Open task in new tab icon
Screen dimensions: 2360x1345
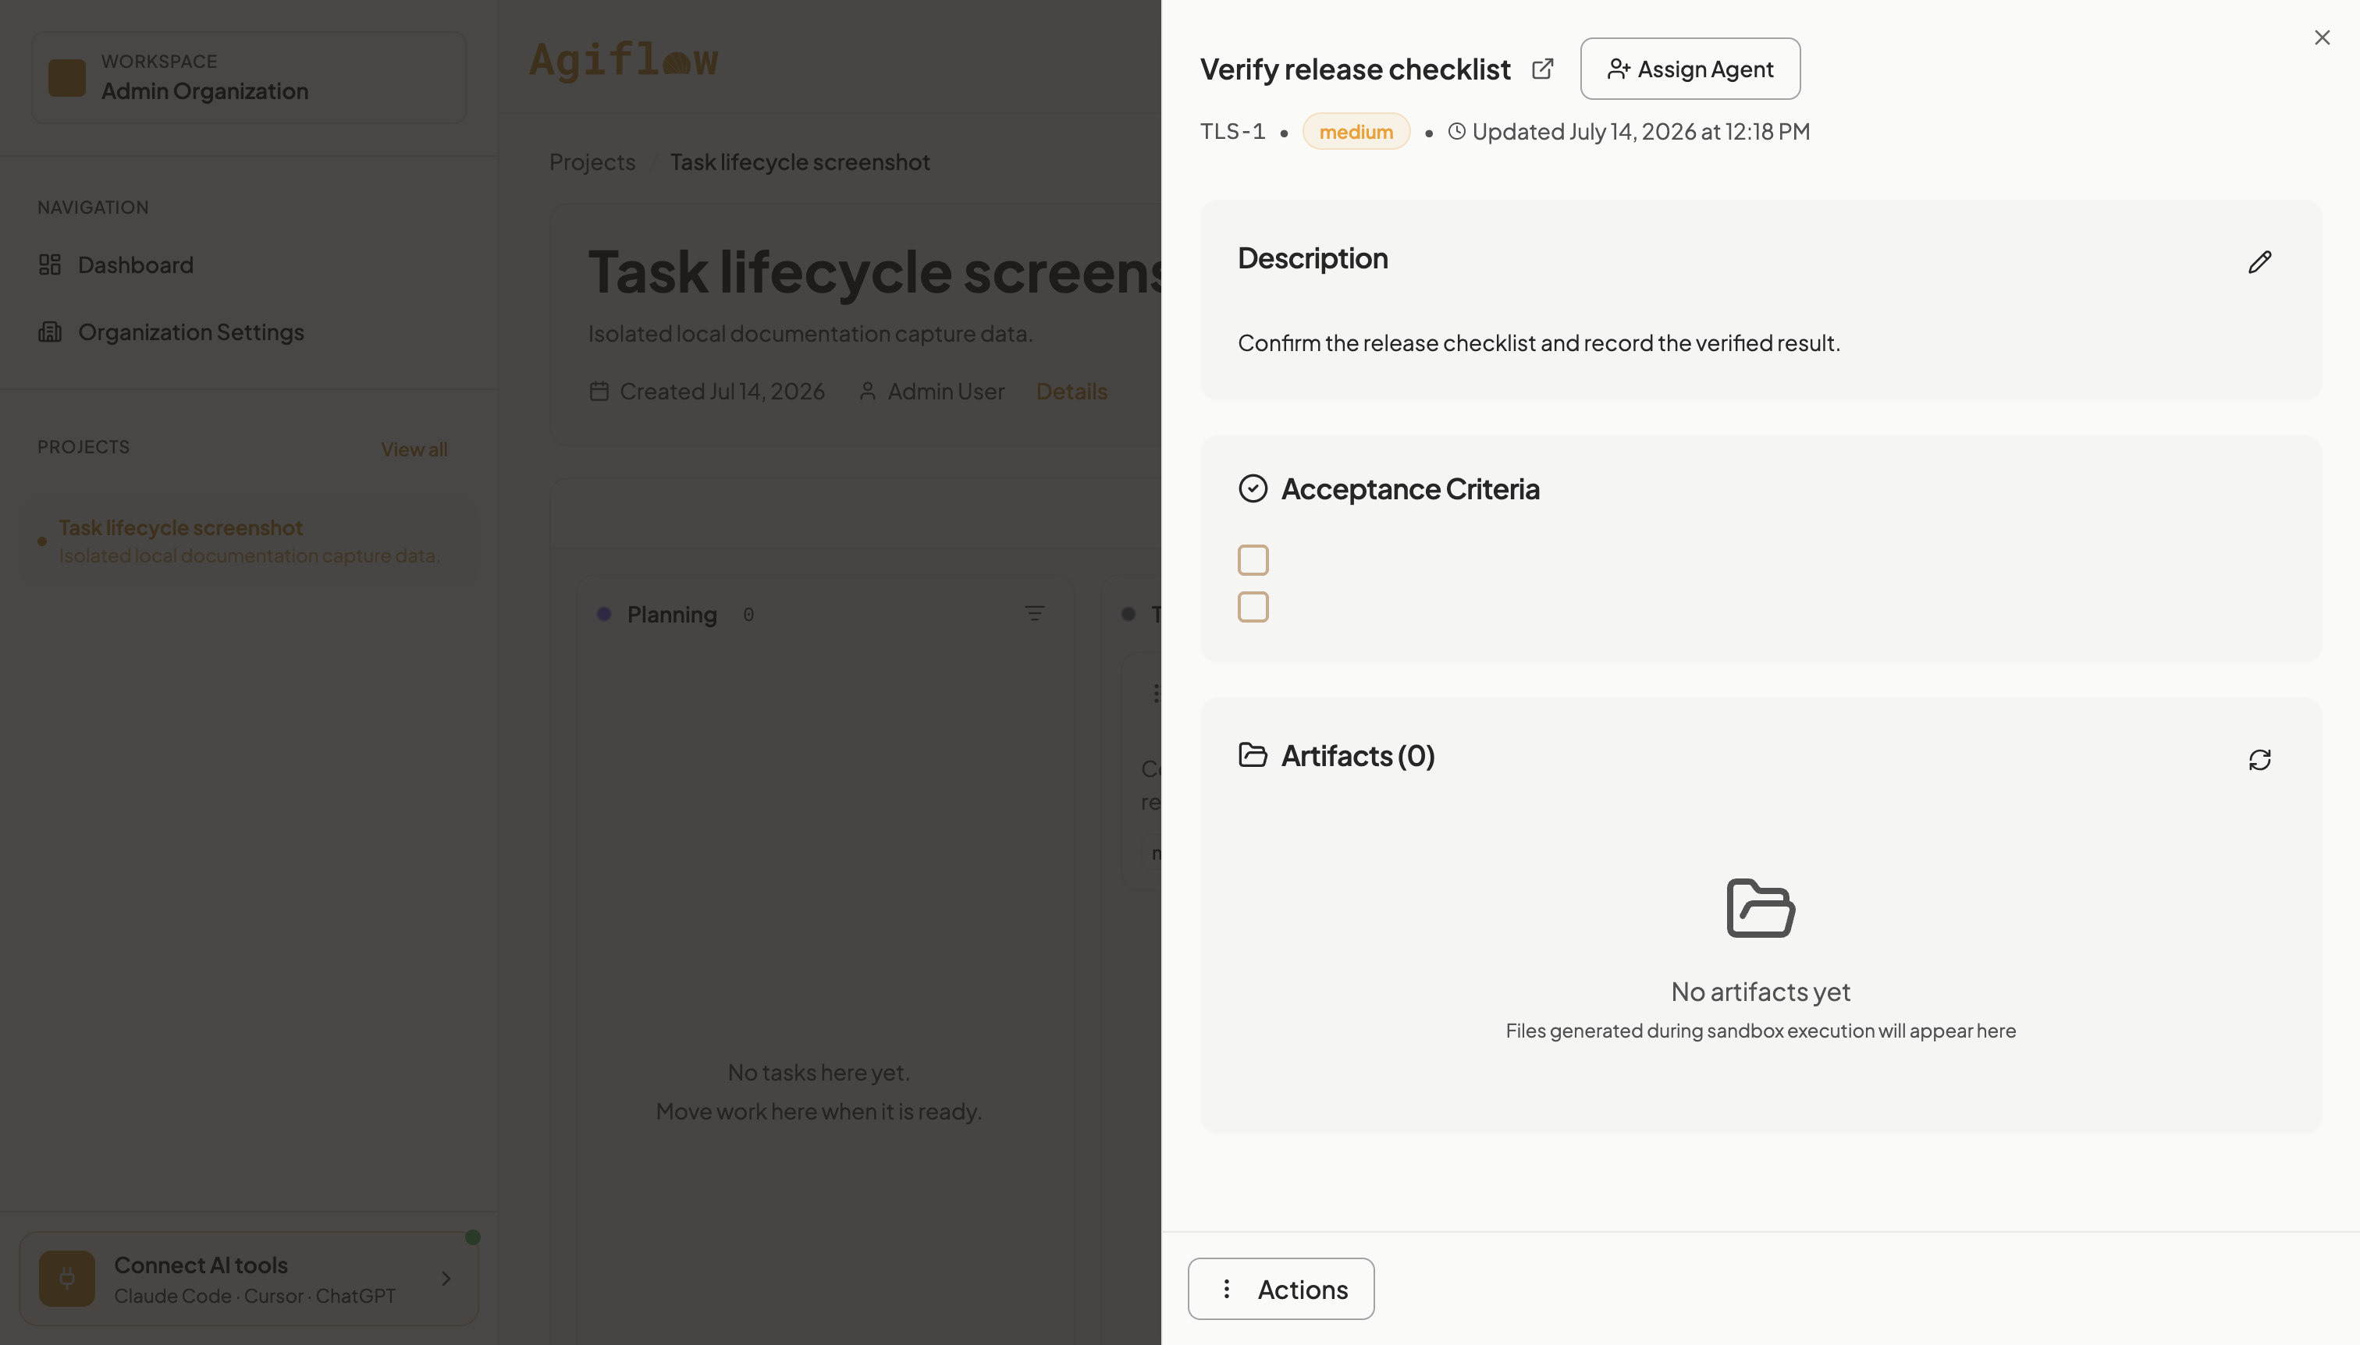pos(1542,69)
